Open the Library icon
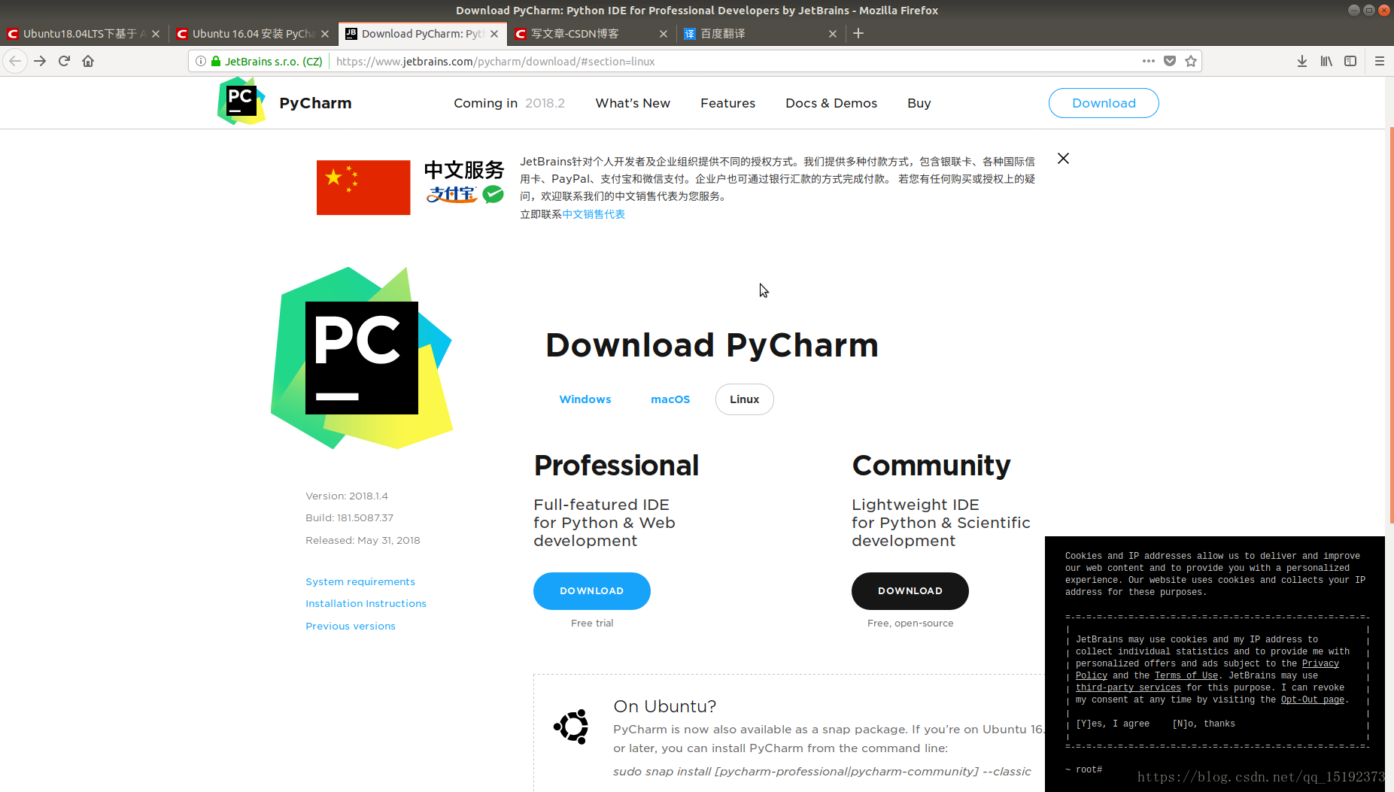 pyautogui.click(x=1326, y=61)
